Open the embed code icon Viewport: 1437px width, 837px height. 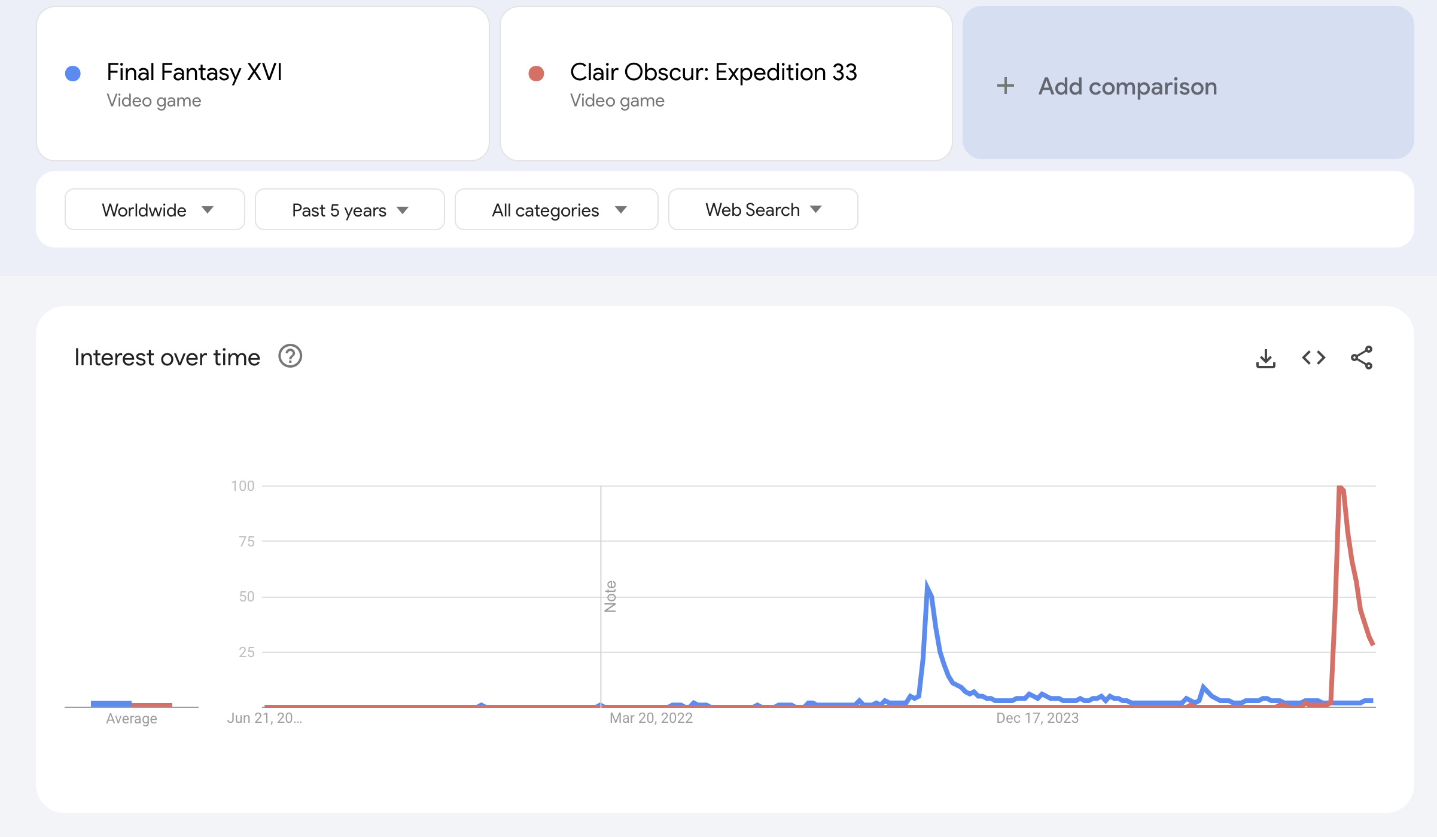tap(1313, 358)
